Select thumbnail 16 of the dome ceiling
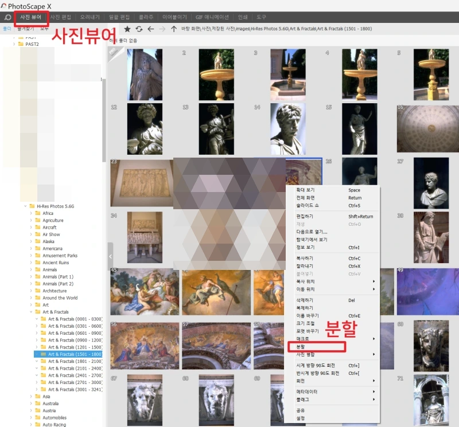This screenshot has height=427, width=459. tap(427, 129)
